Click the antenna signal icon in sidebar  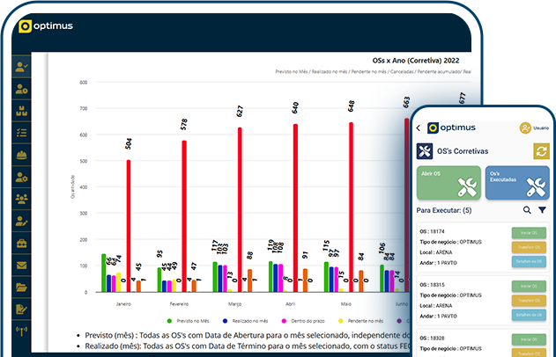pyautogui.click(x=22, y=331)
